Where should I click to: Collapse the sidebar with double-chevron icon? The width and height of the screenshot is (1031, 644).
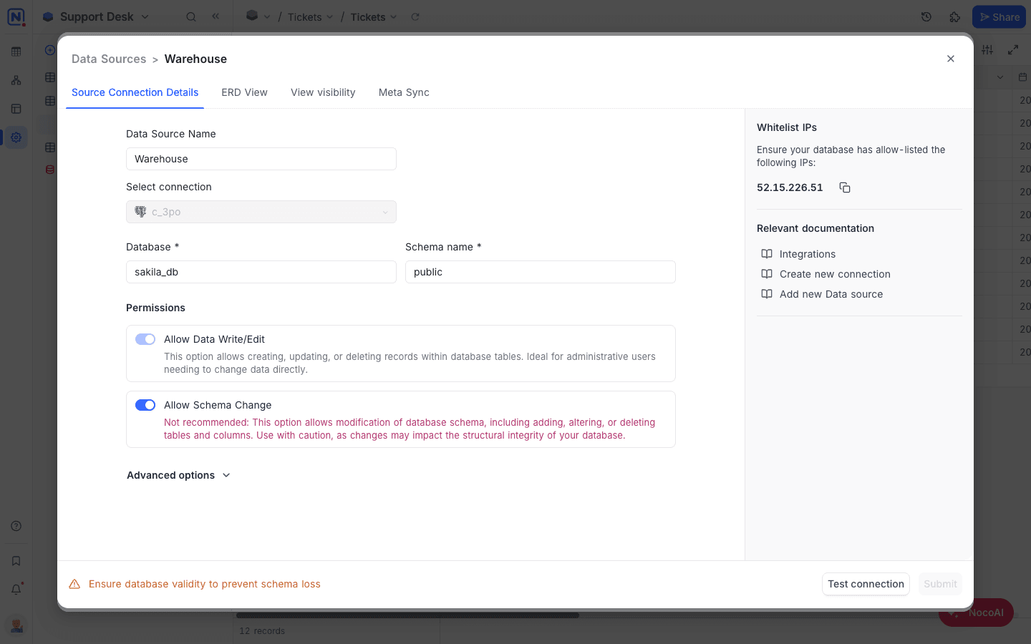[216, 16]
